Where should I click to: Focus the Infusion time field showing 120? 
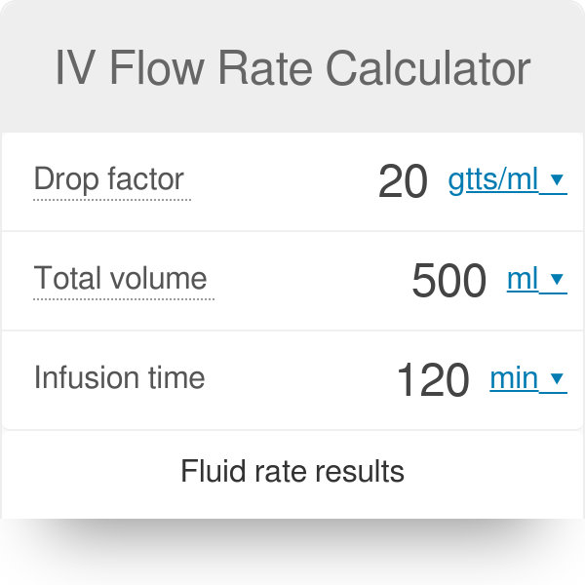click(x=432, y=380)
